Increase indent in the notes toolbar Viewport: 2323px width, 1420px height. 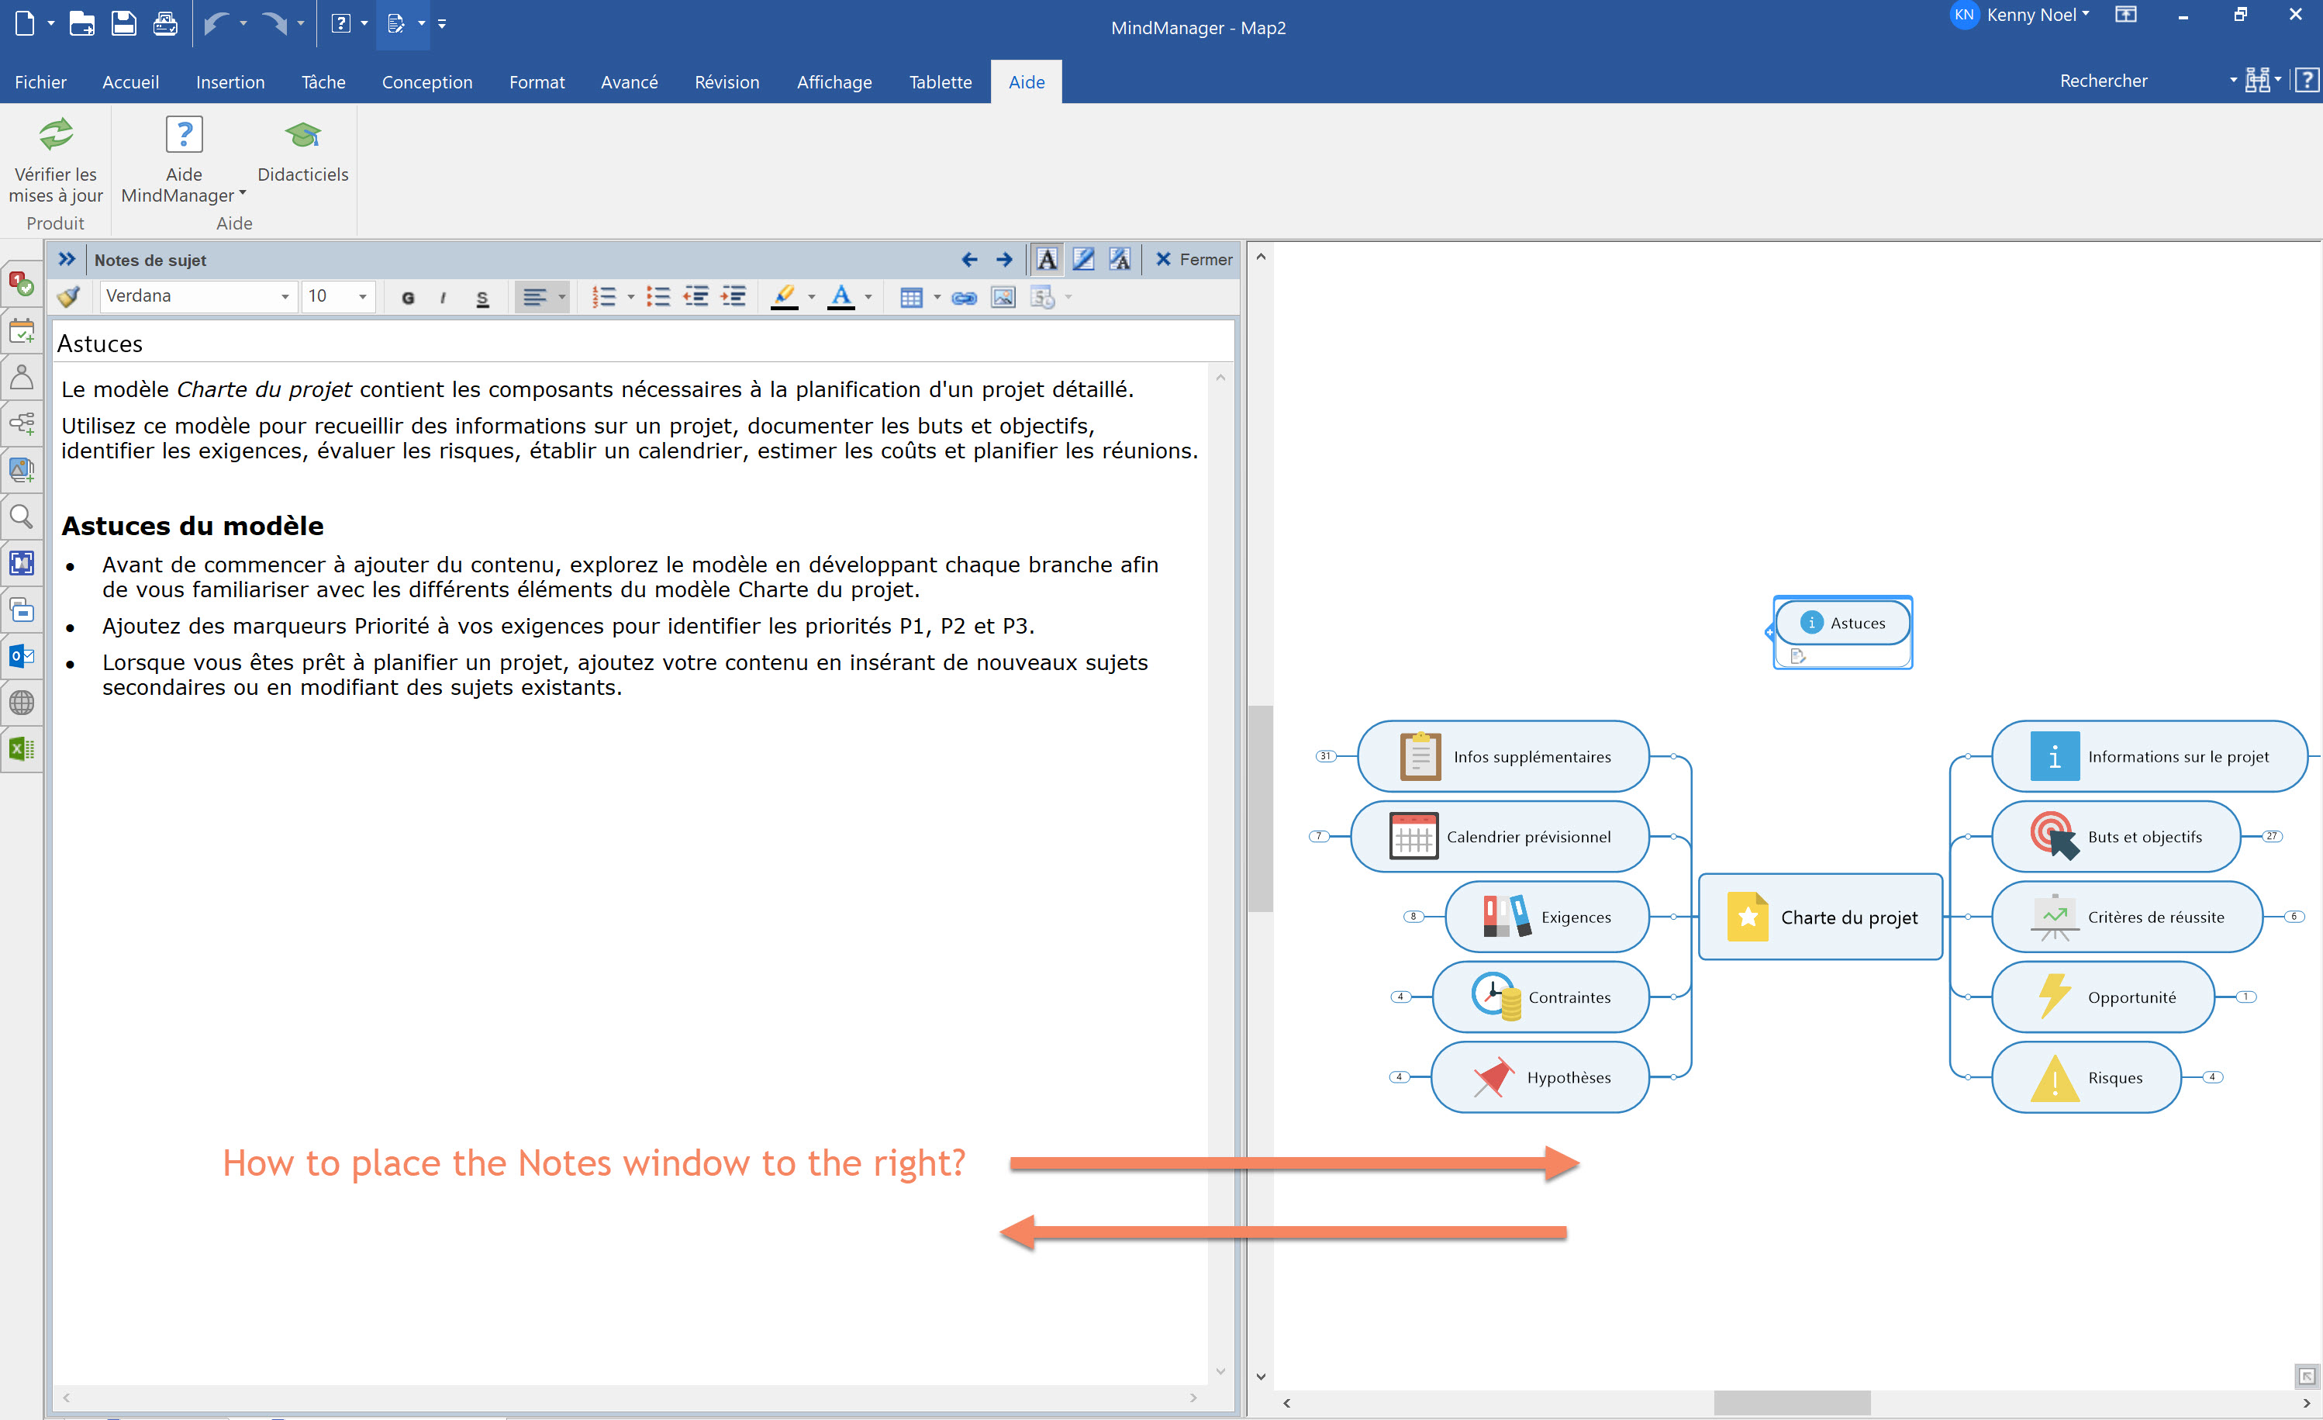pyautogui.click(x=733, y=297)
